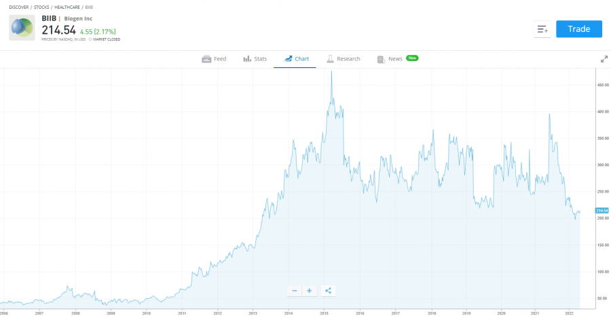Click the BIIB breadcrumb

[x=89, y=7]
